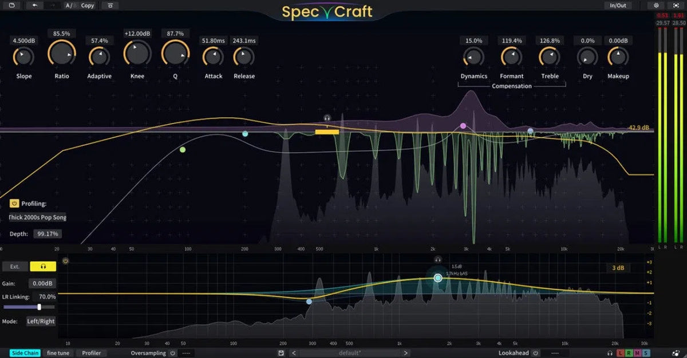Click the In/Out button

[x=618, y=5]
